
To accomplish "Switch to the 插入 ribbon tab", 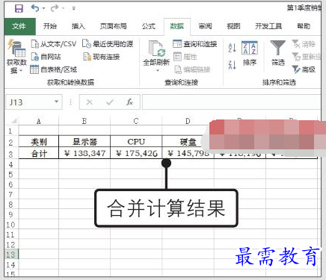I will 79,26.
